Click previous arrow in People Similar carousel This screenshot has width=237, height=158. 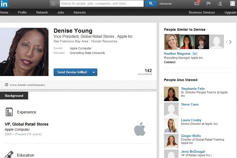(227, 42)
